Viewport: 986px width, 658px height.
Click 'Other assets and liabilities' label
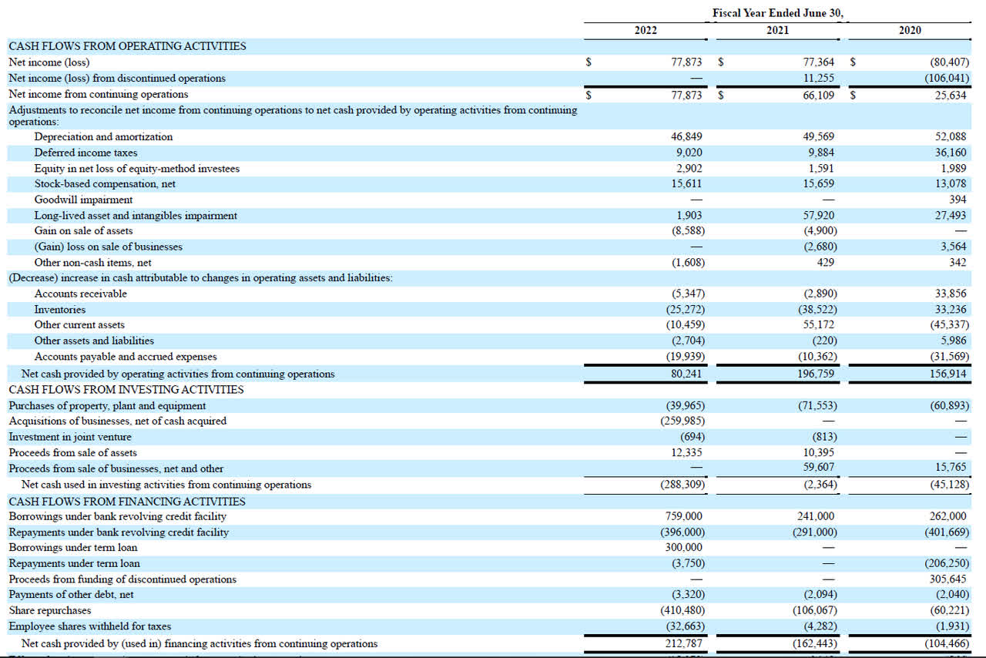[x=94, y=341]
